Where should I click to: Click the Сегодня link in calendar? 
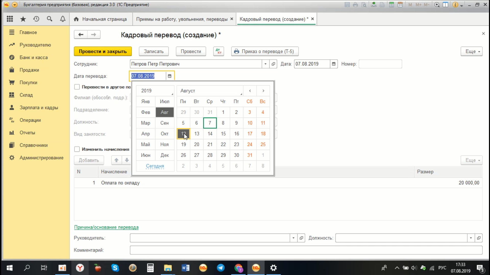point(155,166)
